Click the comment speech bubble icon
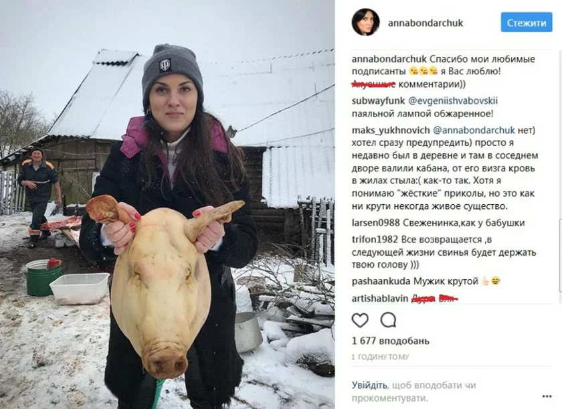562x409 pixels. click(388, 320)
